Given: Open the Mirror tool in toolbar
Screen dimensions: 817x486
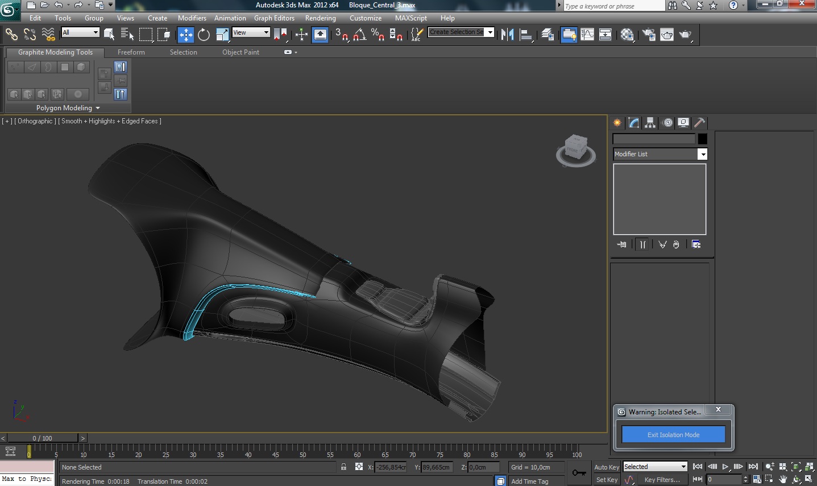Looking at the screenshot, I should coord(507,35).
